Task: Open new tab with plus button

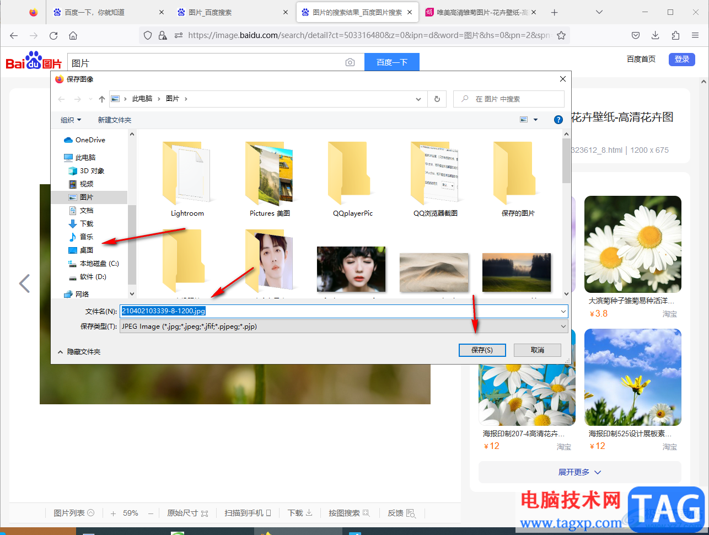Action: 555,12
